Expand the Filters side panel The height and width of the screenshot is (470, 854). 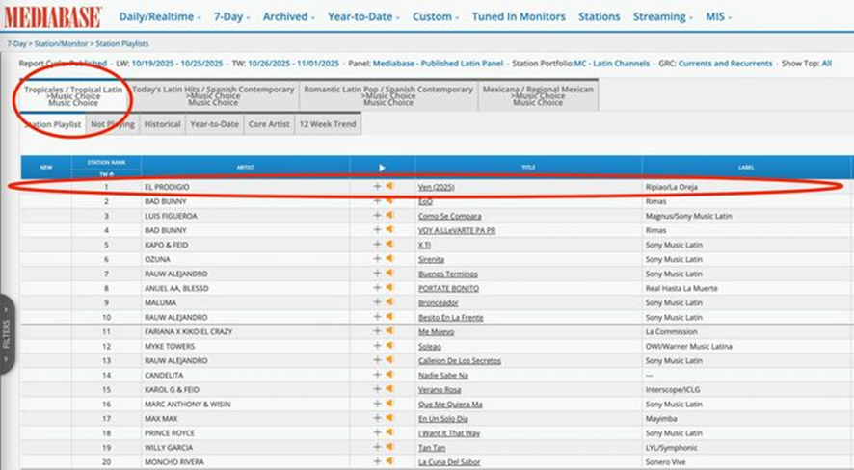[x=6, y=332]
